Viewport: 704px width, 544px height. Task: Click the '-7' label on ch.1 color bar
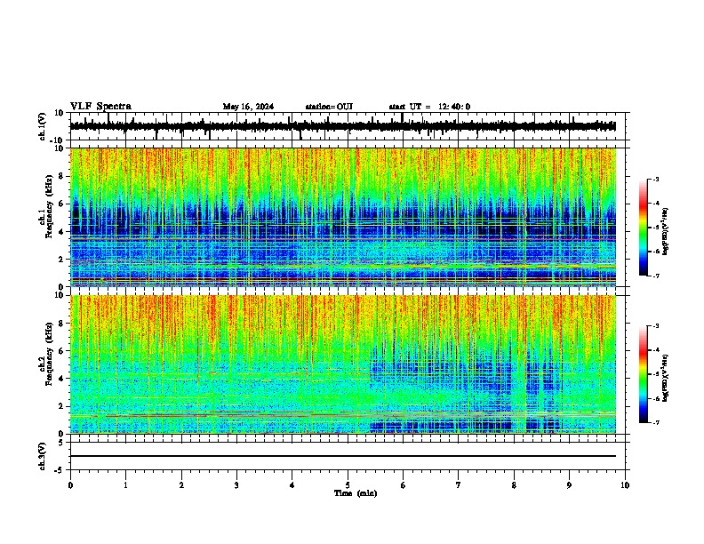pos(655,276)
